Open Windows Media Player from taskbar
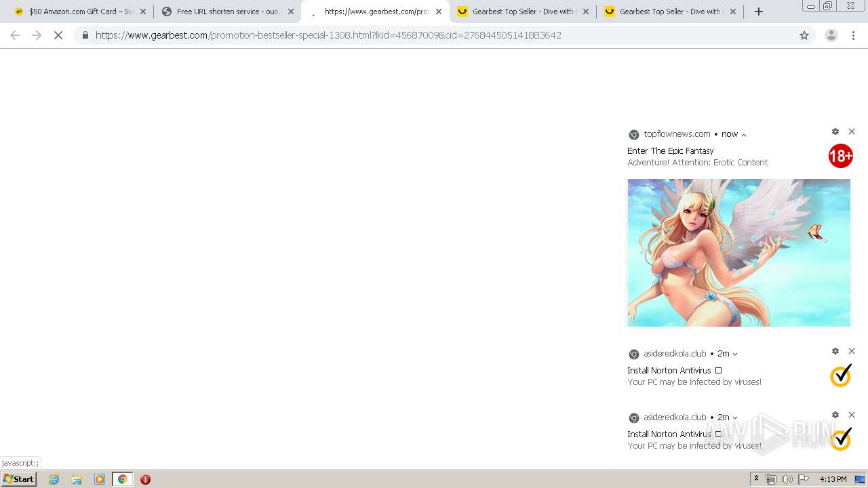 click(x=100, y=479)
